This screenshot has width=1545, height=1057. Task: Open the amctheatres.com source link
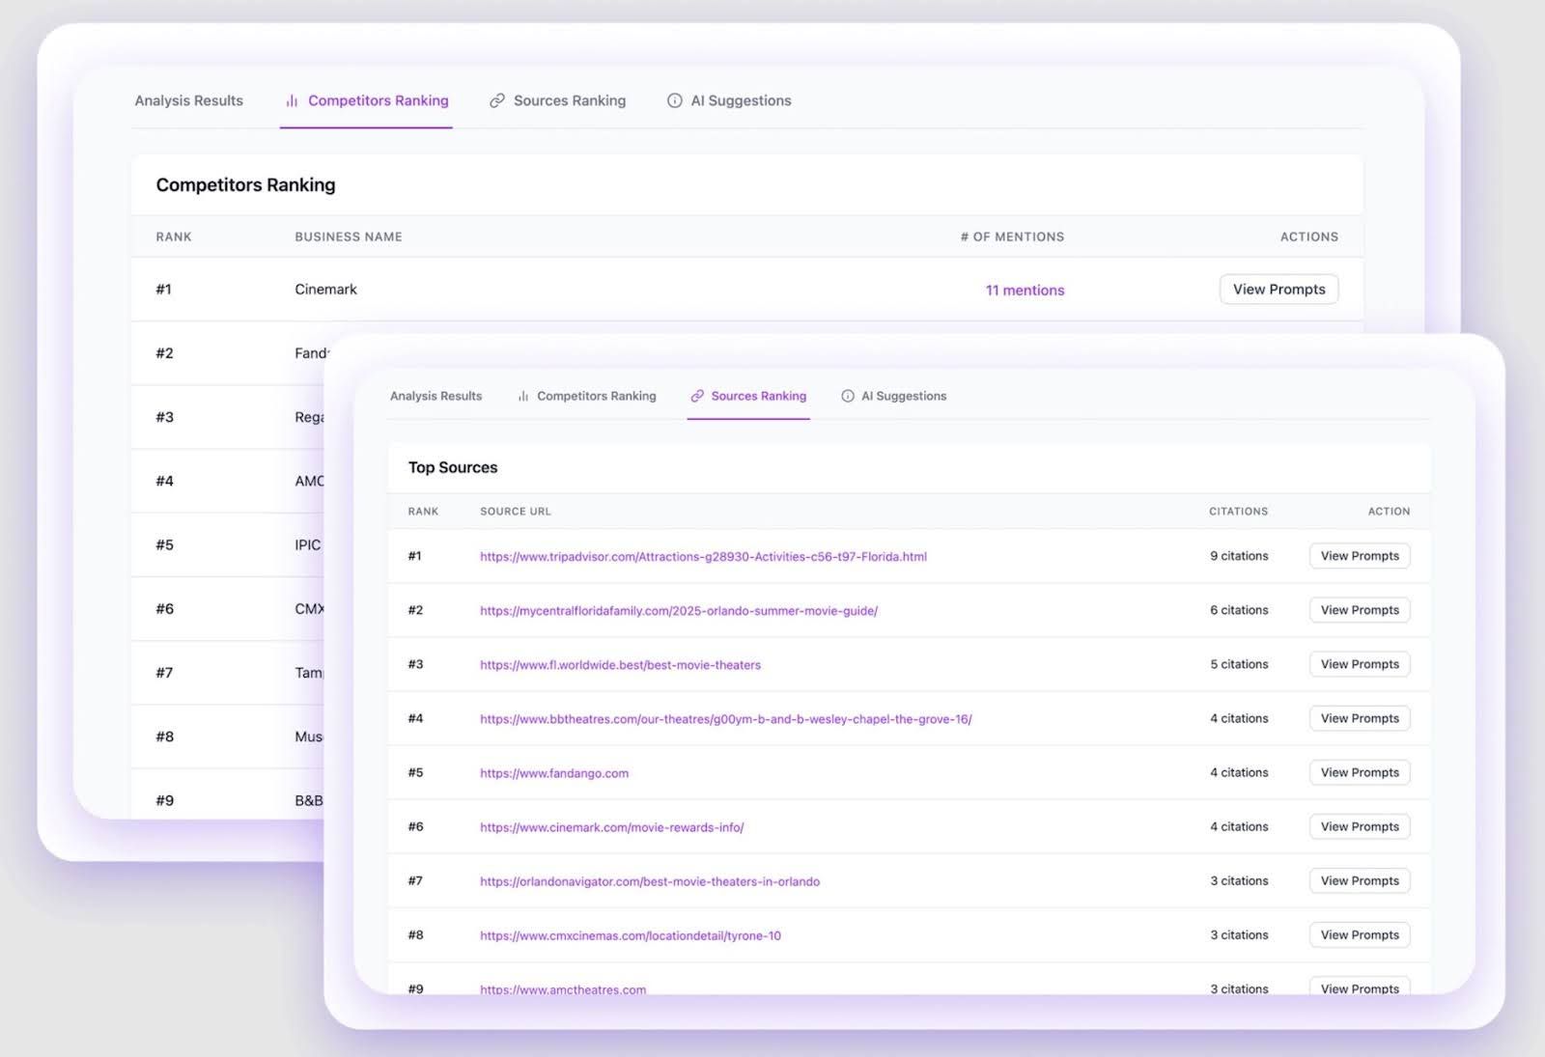563,989
